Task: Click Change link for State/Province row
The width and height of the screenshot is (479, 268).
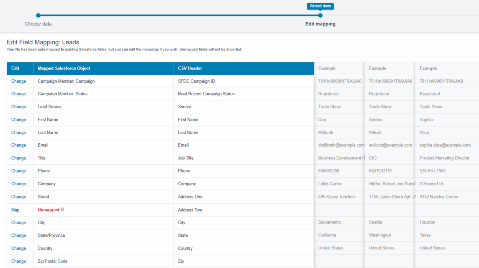Action: (x=18, y=235)
